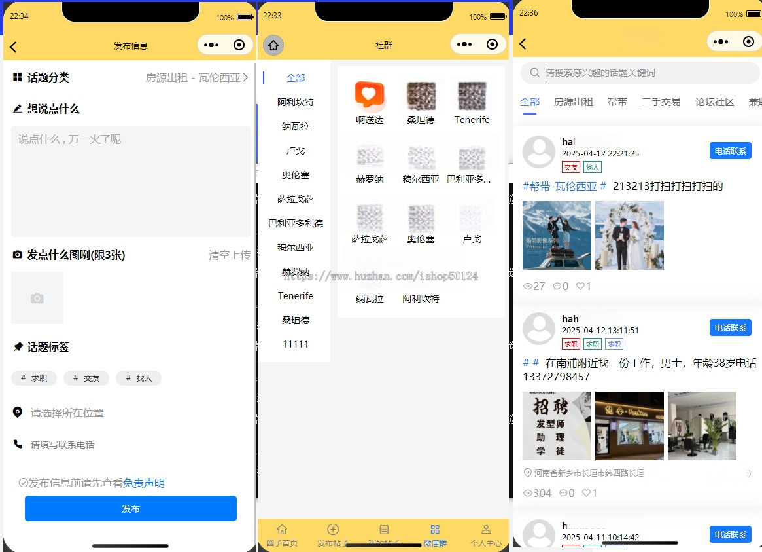Open hal's mountain couple photo thumbnail
762x552 pixels.
[x=557, y=235]
